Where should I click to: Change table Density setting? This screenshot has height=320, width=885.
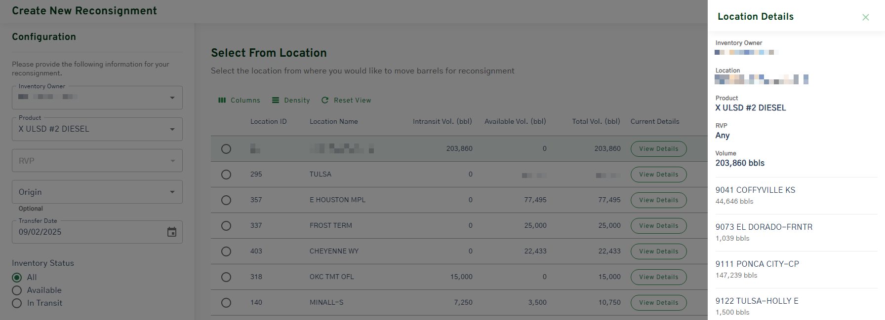pyautogui.click(x=291, y=100)
